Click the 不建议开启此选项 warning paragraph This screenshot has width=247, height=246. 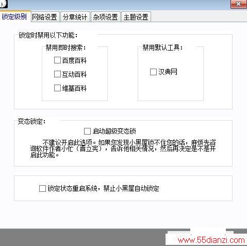[x=123, y=149]
